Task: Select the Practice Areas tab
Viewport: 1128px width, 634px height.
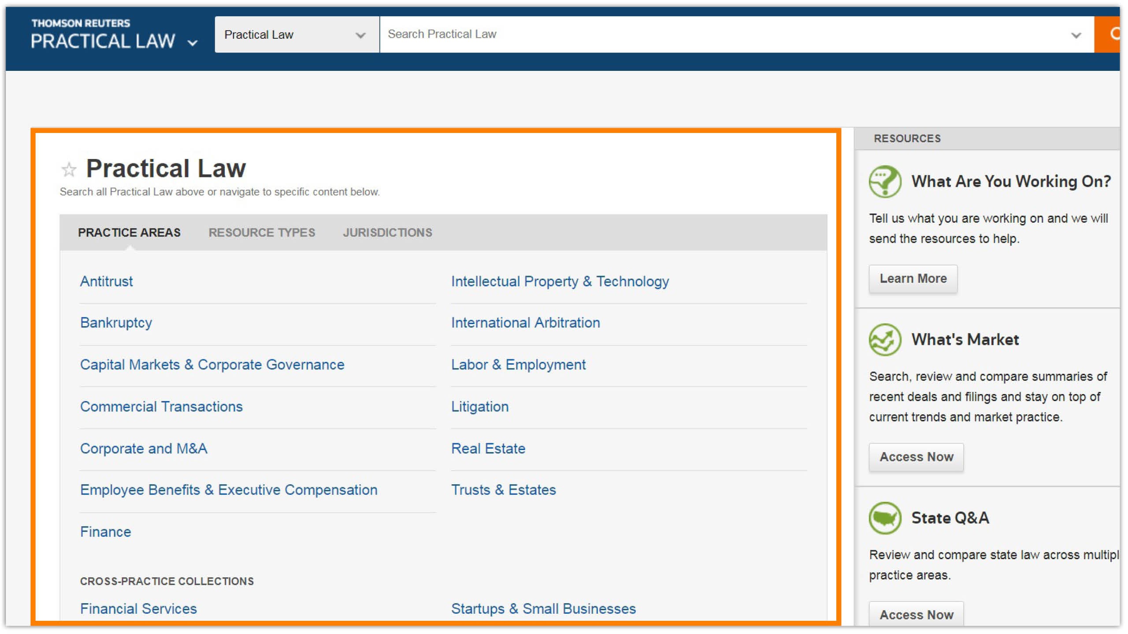Action: (129, 232)
